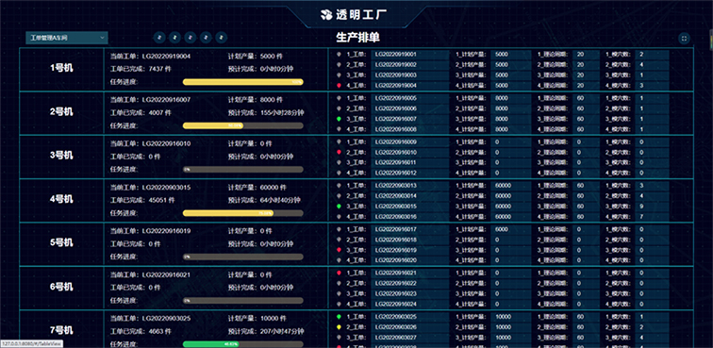Viewport: 713px width, 348px height.
Task: Edit cavity count 3 in the LG20220919004 row
Action: [652, 85]
